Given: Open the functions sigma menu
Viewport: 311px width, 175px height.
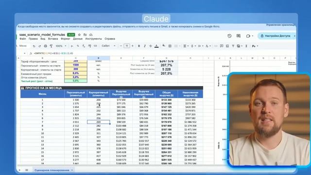Looking at the screenshot, I should click(246, 46).
